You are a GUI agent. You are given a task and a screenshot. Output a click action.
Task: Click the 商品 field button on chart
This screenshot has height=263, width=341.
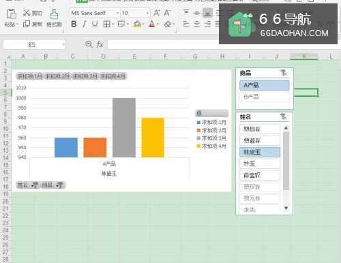[53, 185]
